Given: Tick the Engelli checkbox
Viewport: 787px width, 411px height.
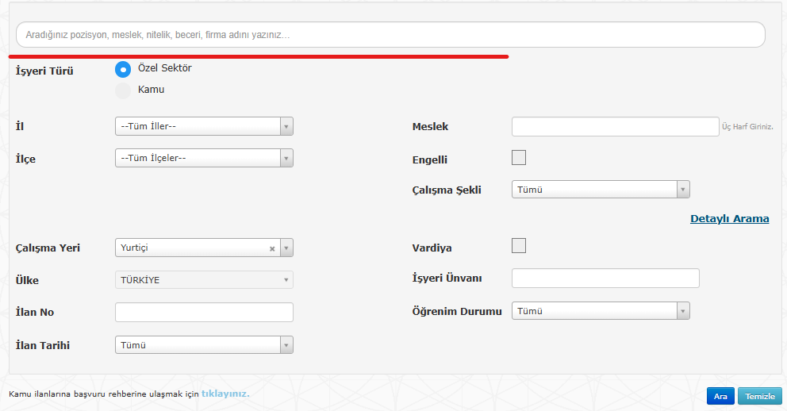Looking at the screenshot, I should pyautogui.click(x=519, y=158).
